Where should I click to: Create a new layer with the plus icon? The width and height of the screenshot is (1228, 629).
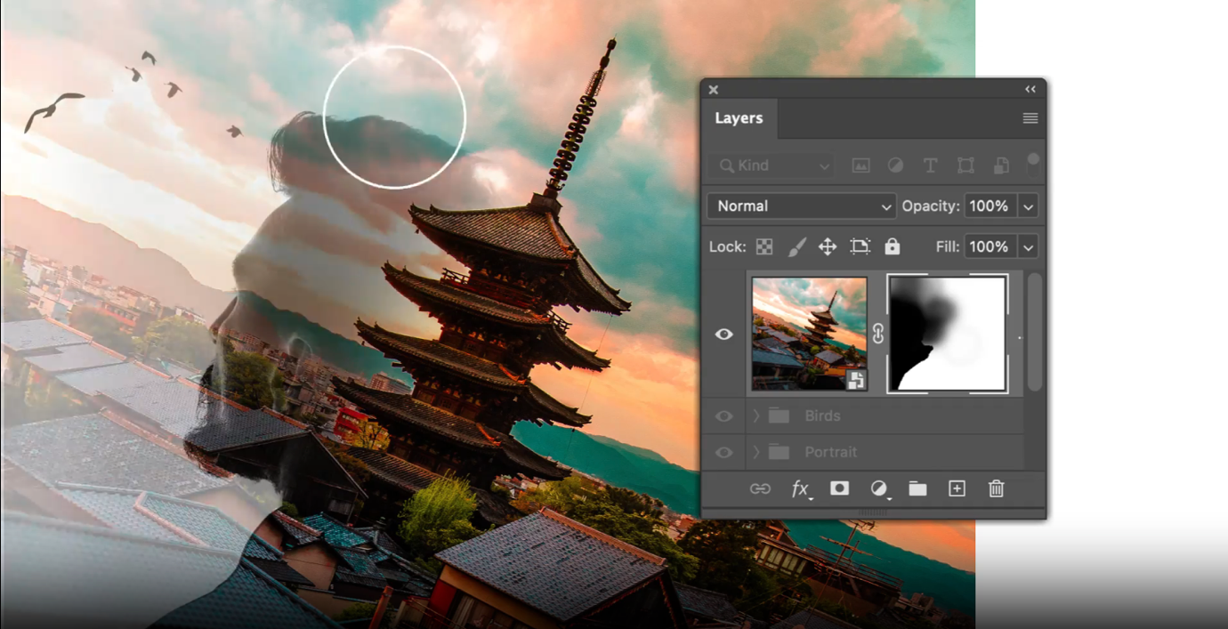pyautogui.click(x=957, y=488)
